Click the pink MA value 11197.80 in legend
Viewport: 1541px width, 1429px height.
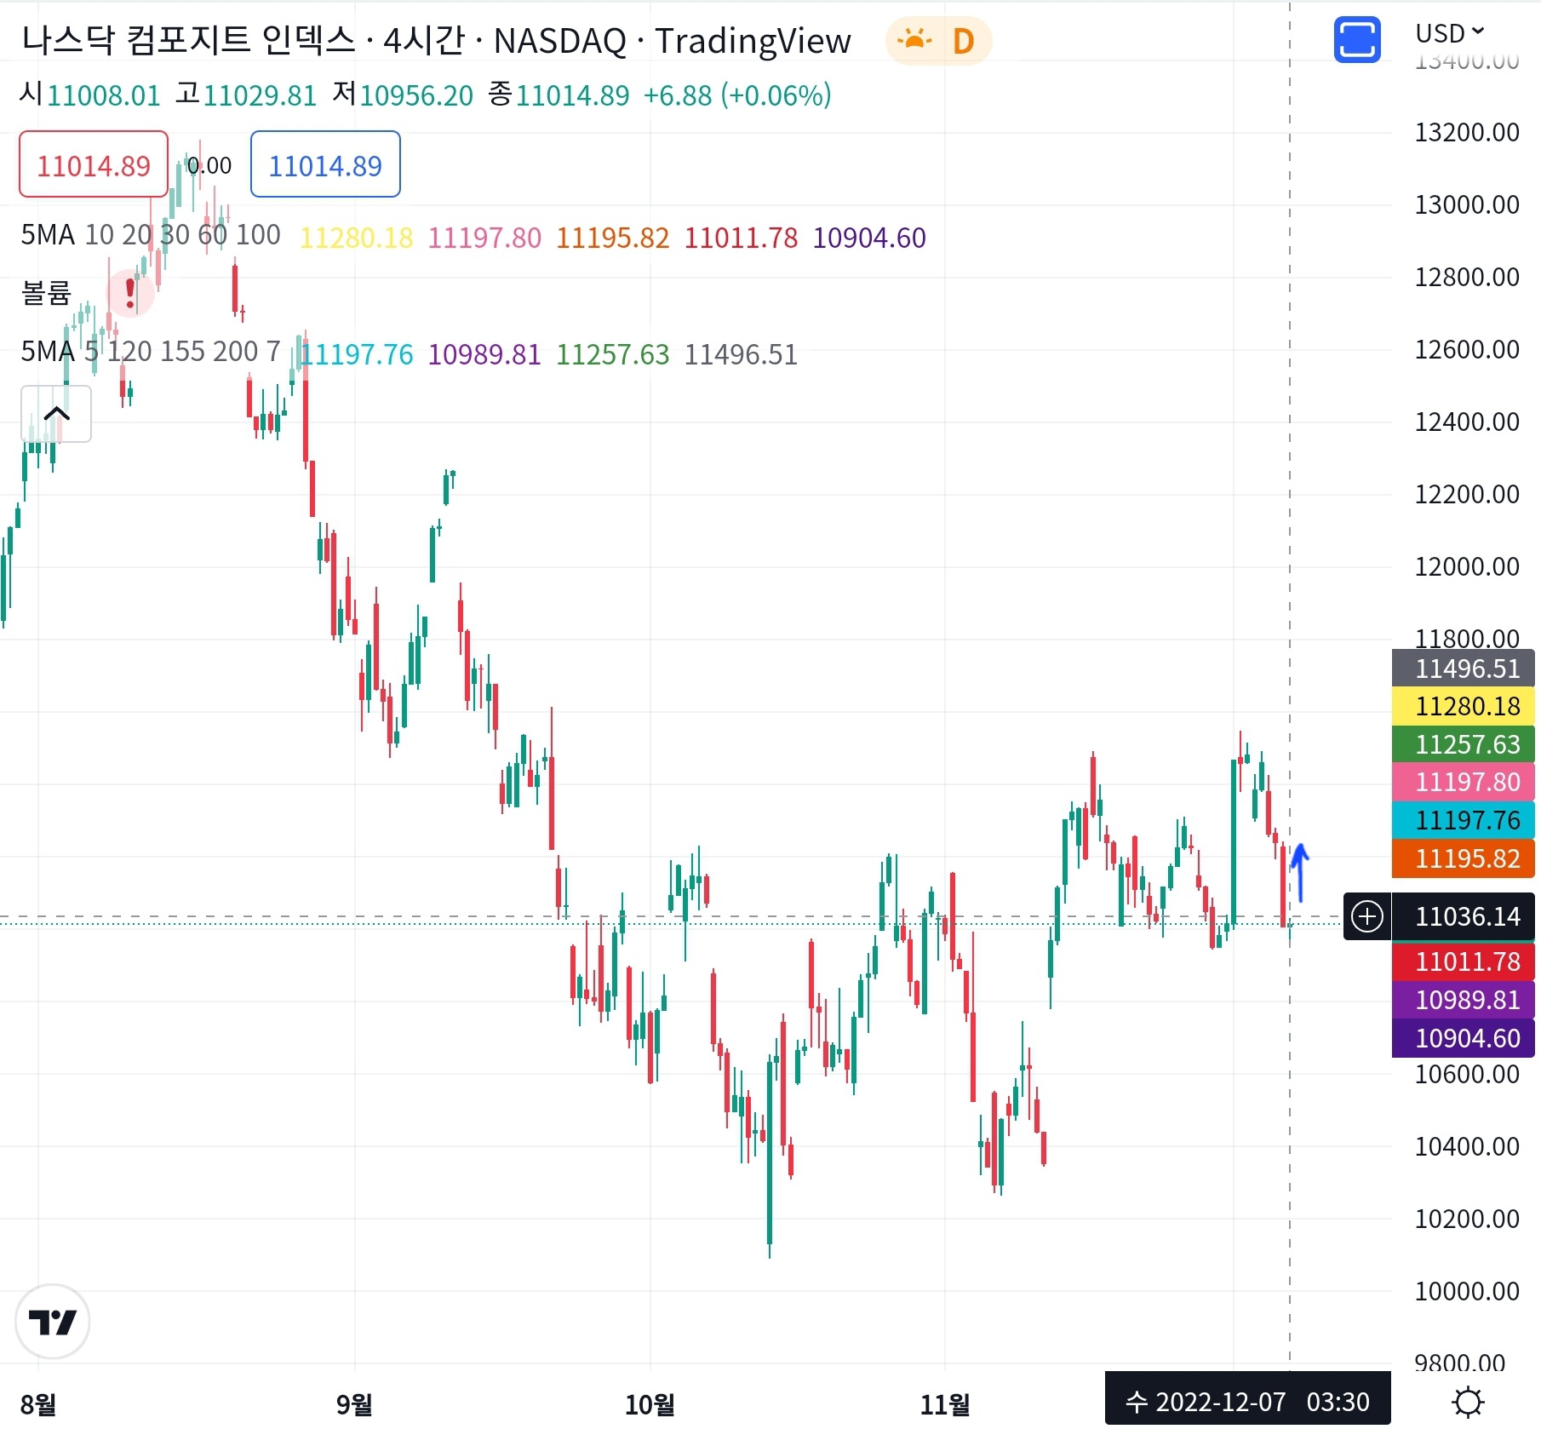click(484, 238)
